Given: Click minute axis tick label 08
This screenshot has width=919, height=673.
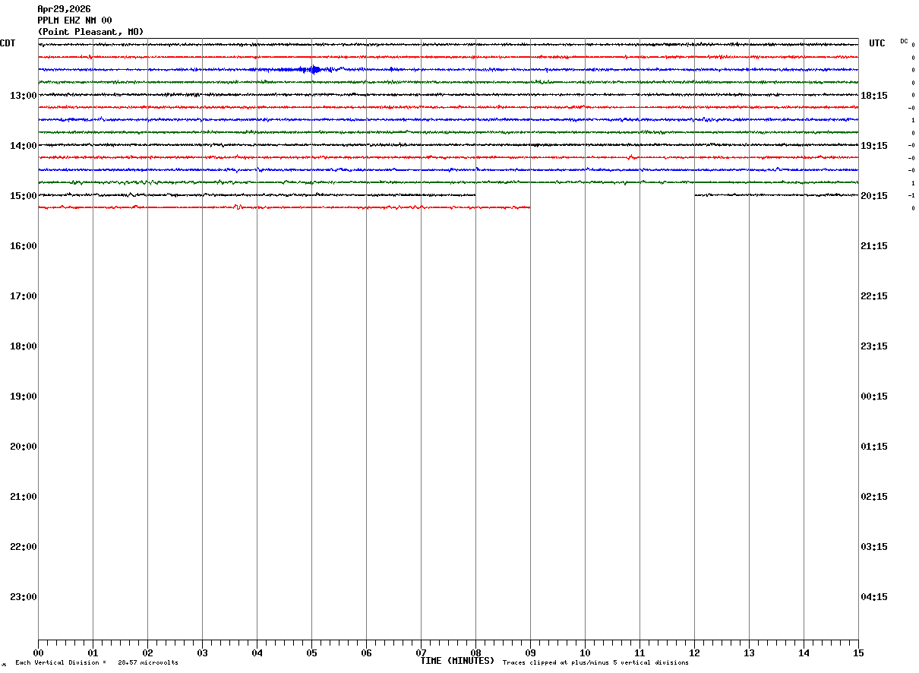Looking at the screenshot, I should click(475, 652).
